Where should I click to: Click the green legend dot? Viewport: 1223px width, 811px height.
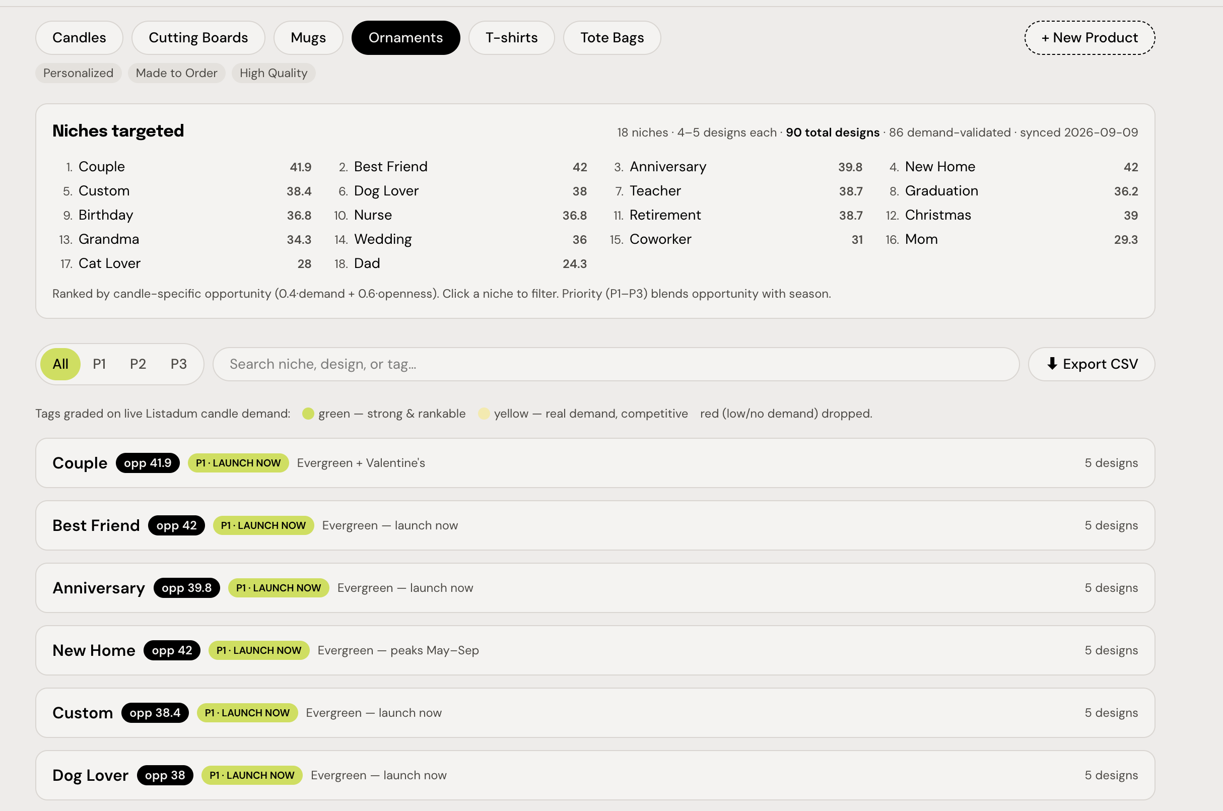(308, 413)
